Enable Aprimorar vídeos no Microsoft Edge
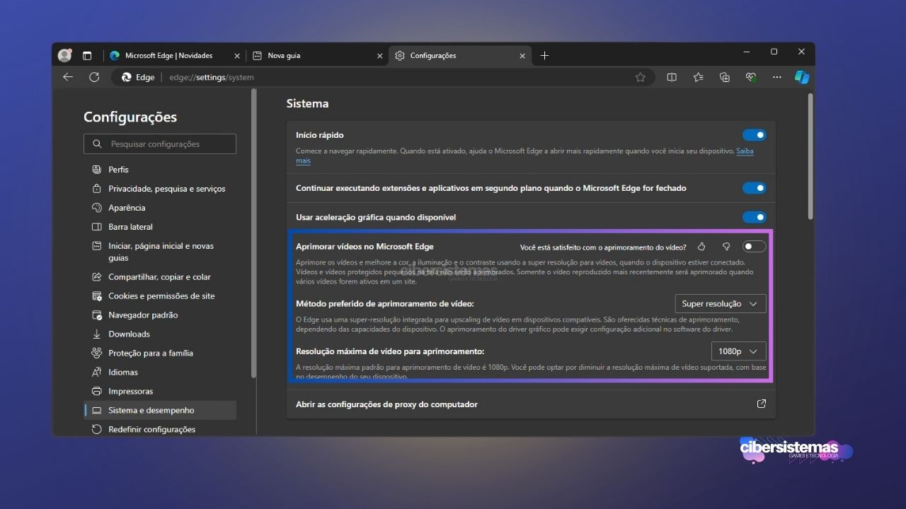This screenshot has width=906, height=509. click(755, 246)
